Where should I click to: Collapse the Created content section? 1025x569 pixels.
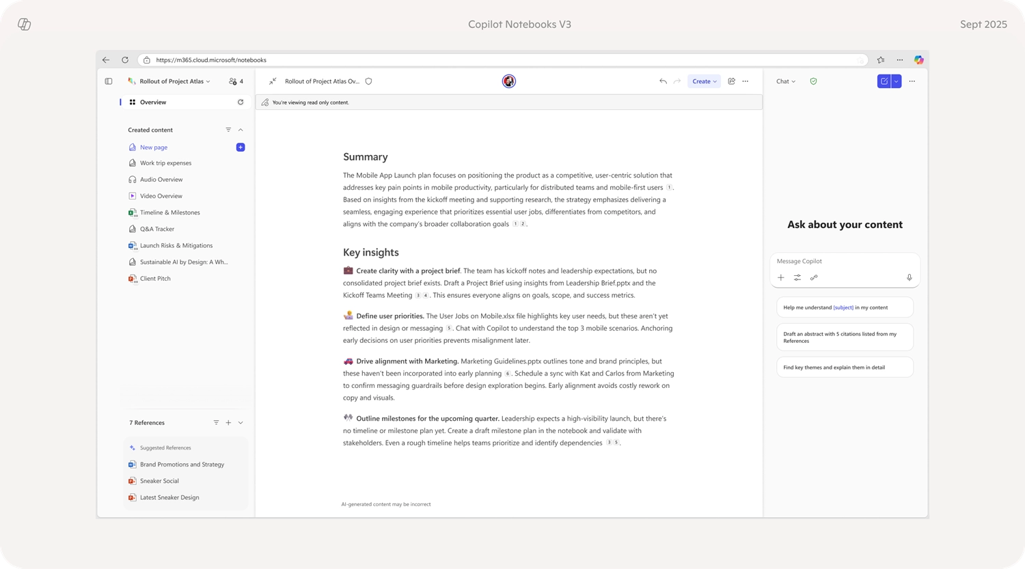(241, 129)
